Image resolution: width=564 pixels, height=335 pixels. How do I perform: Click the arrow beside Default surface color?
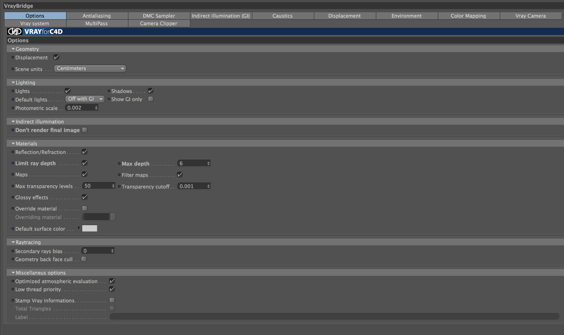(x=79, y=228)
